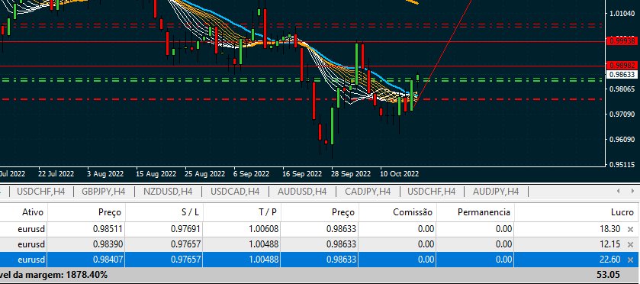The height and width of the screenshot is (284, 640).
Task: Click the take profit value 1.00608
Action: [x=264, y=229]
